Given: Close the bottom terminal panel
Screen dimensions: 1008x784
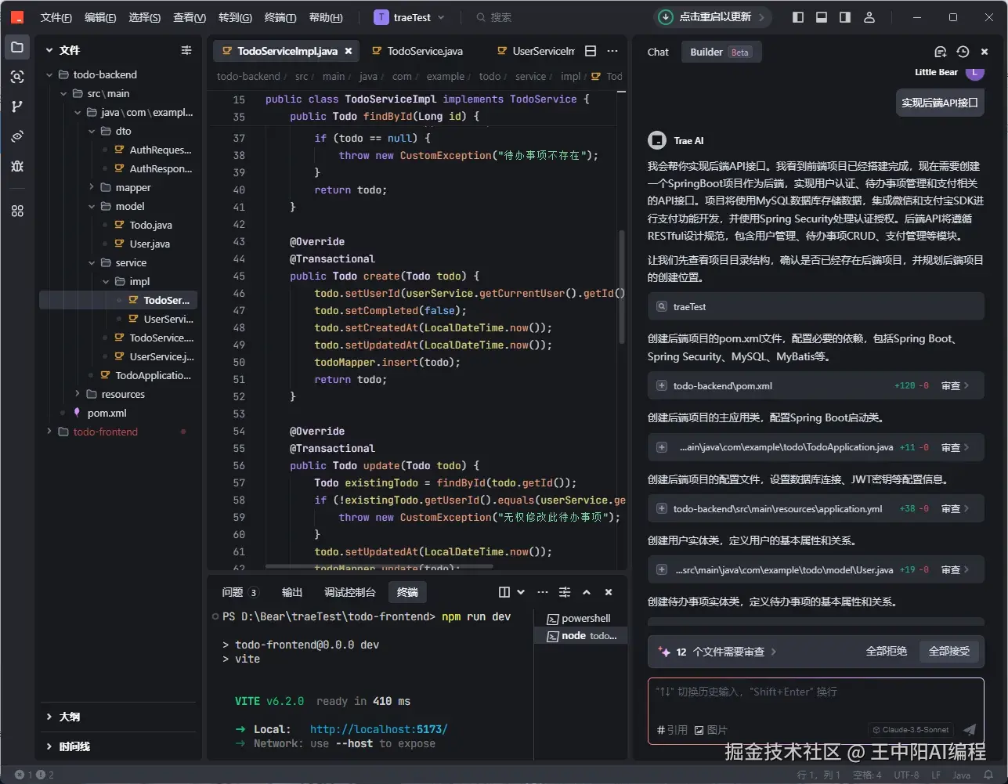Looking at the screenshot, I should point(609,592).
